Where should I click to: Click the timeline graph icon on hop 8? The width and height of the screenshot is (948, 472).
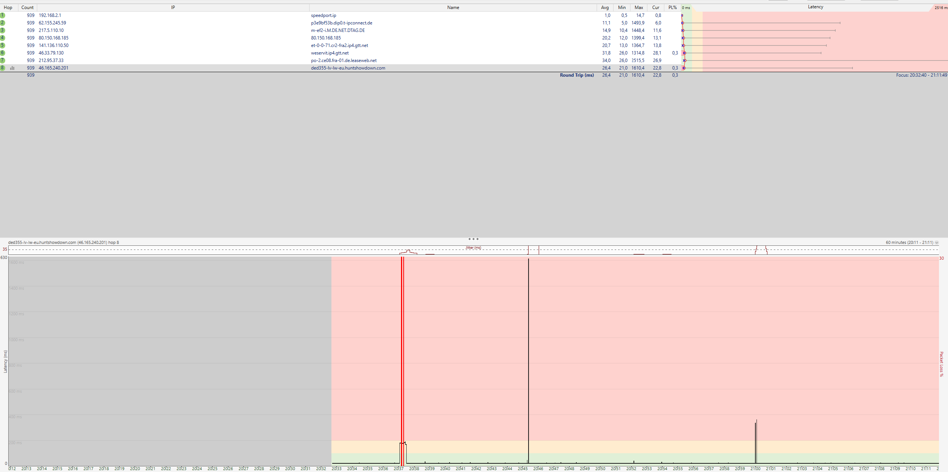12,68
